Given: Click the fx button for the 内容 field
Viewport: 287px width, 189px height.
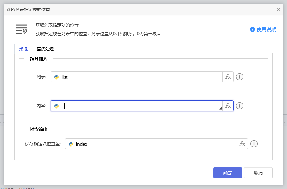Looking at the screenshot, I should pyautogui.click(x=228, y=106).
